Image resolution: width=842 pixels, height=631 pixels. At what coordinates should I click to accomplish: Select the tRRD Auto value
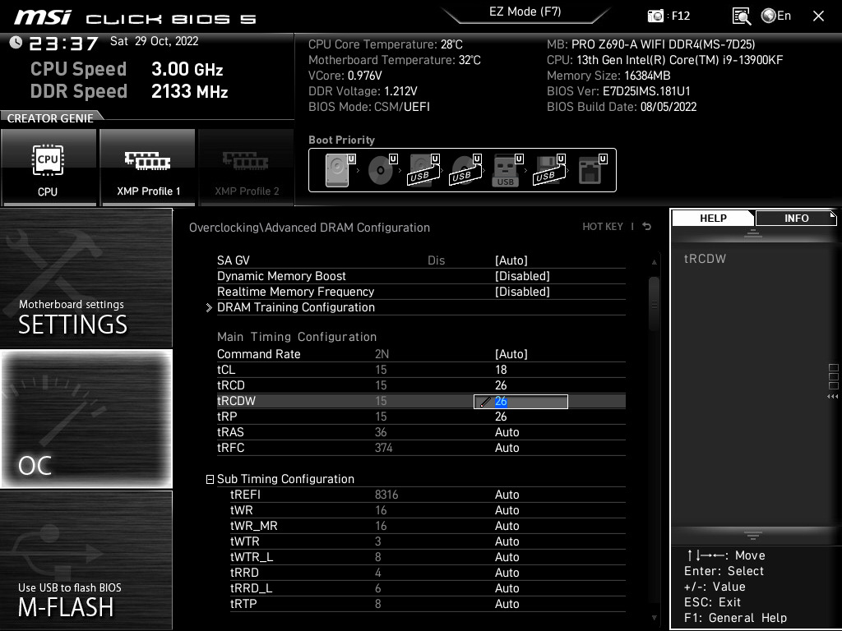click(507, 573)
